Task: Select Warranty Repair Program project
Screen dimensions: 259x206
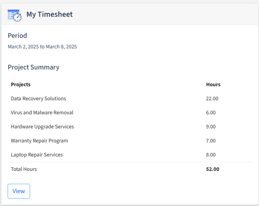Action: tap(39, 141)
